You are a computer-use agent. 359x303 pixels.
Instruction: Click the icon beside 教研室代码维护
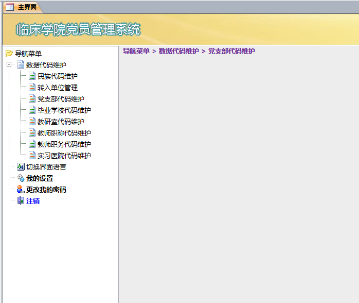pyautogui.click(x=32, y=122)
